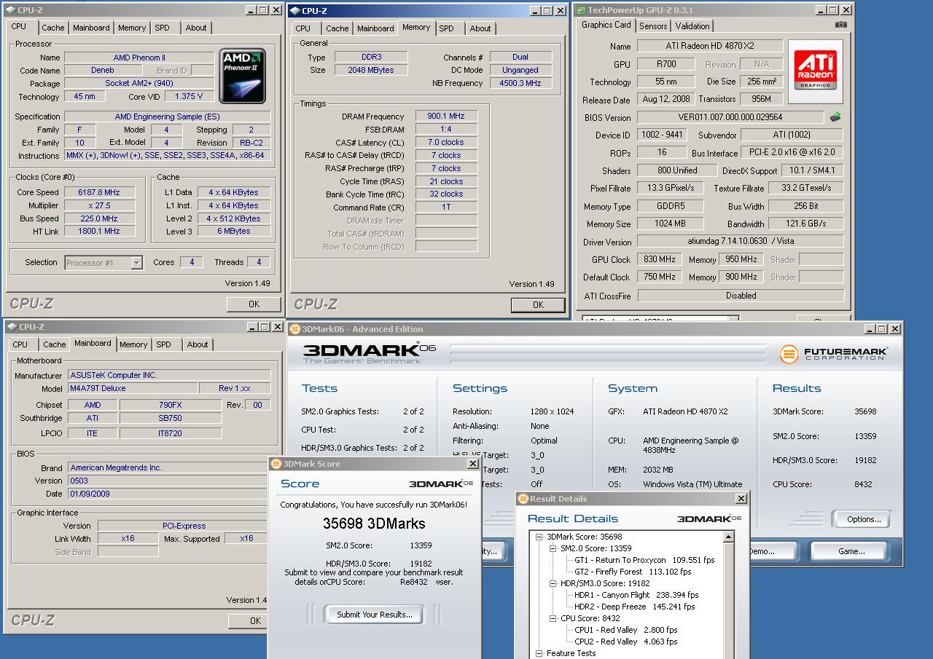Click the Specification field AMD Engineering Sample (ES)

click(167, 117)
